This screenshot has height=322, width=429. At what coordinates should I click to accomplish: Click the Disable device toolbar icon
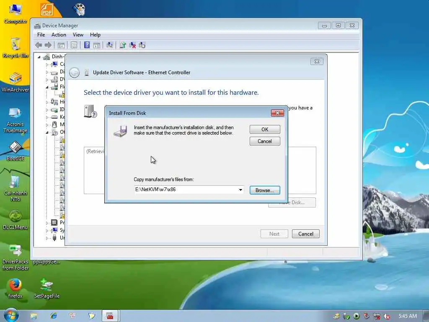(x=142, y=45)
